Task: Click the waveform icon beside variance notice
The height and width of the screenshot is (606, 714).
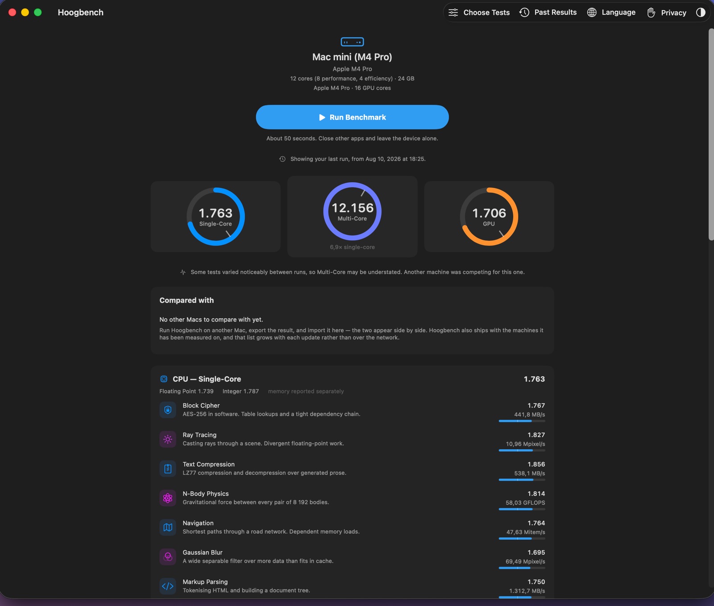Action: pyautogui.click(x=183, y=272)
